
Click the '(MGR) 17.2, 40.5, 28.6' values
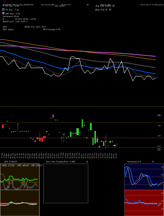coord(35,27)
